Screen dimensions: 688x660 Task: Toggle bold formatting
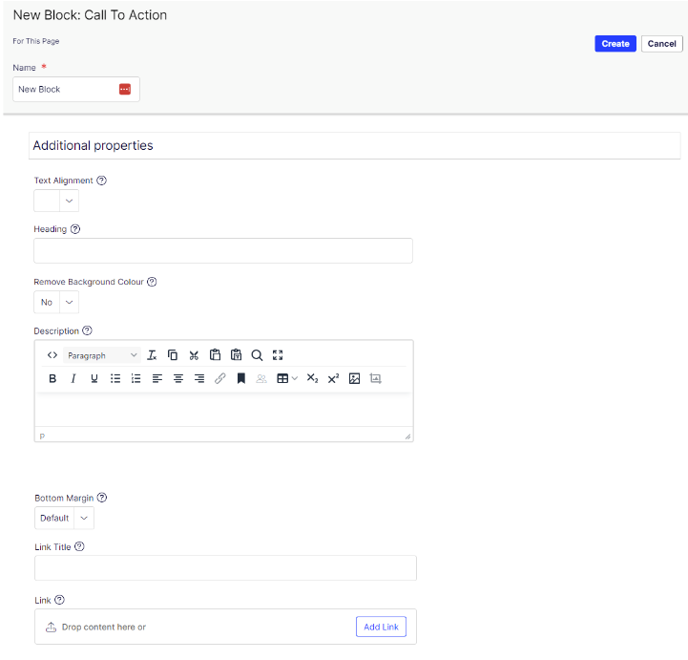click(52, 378)
